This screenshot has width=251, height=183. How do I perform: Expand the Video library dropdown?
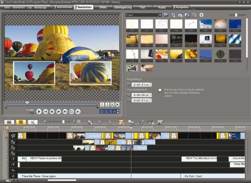coord(160,15)
